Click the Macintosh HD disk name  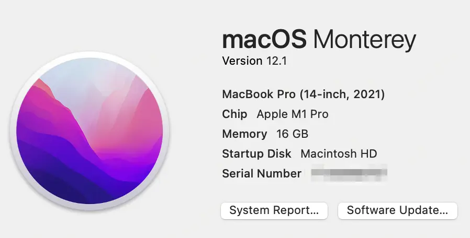click(339, 153)
